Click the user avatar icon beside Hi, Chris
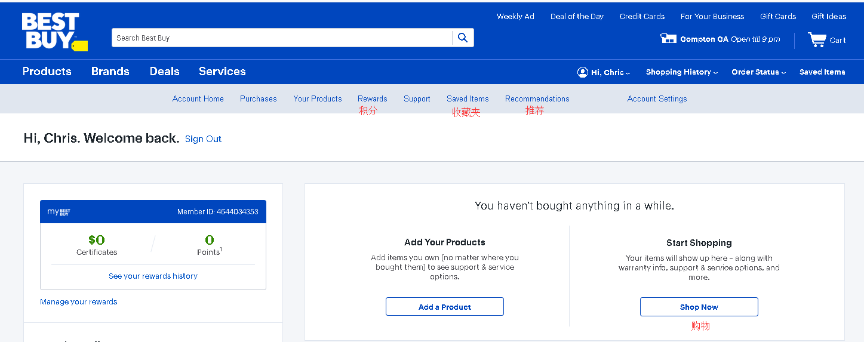The width and height of the screenshot is (864, 342). (582, 72)
